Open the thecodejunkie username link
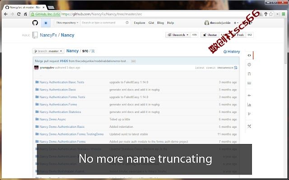The height and width of the screenshot is (180, 289). point(220,23)
